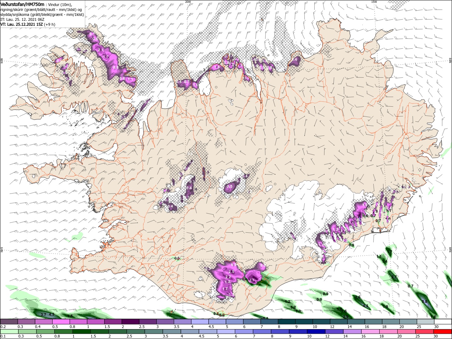Pick the 3 swatch in the purple snow scale
This screenshot has width=452, height=339.
click(165, 322)
